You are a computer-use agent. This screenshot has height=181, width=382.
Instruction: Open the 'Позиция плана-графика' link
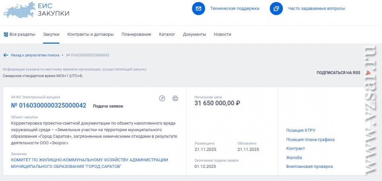point(310,140)
